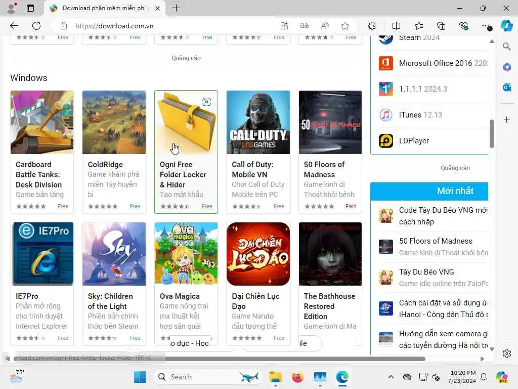
Task: Open Call of Duty: Mobile VN link
Action: pos(252,169)
